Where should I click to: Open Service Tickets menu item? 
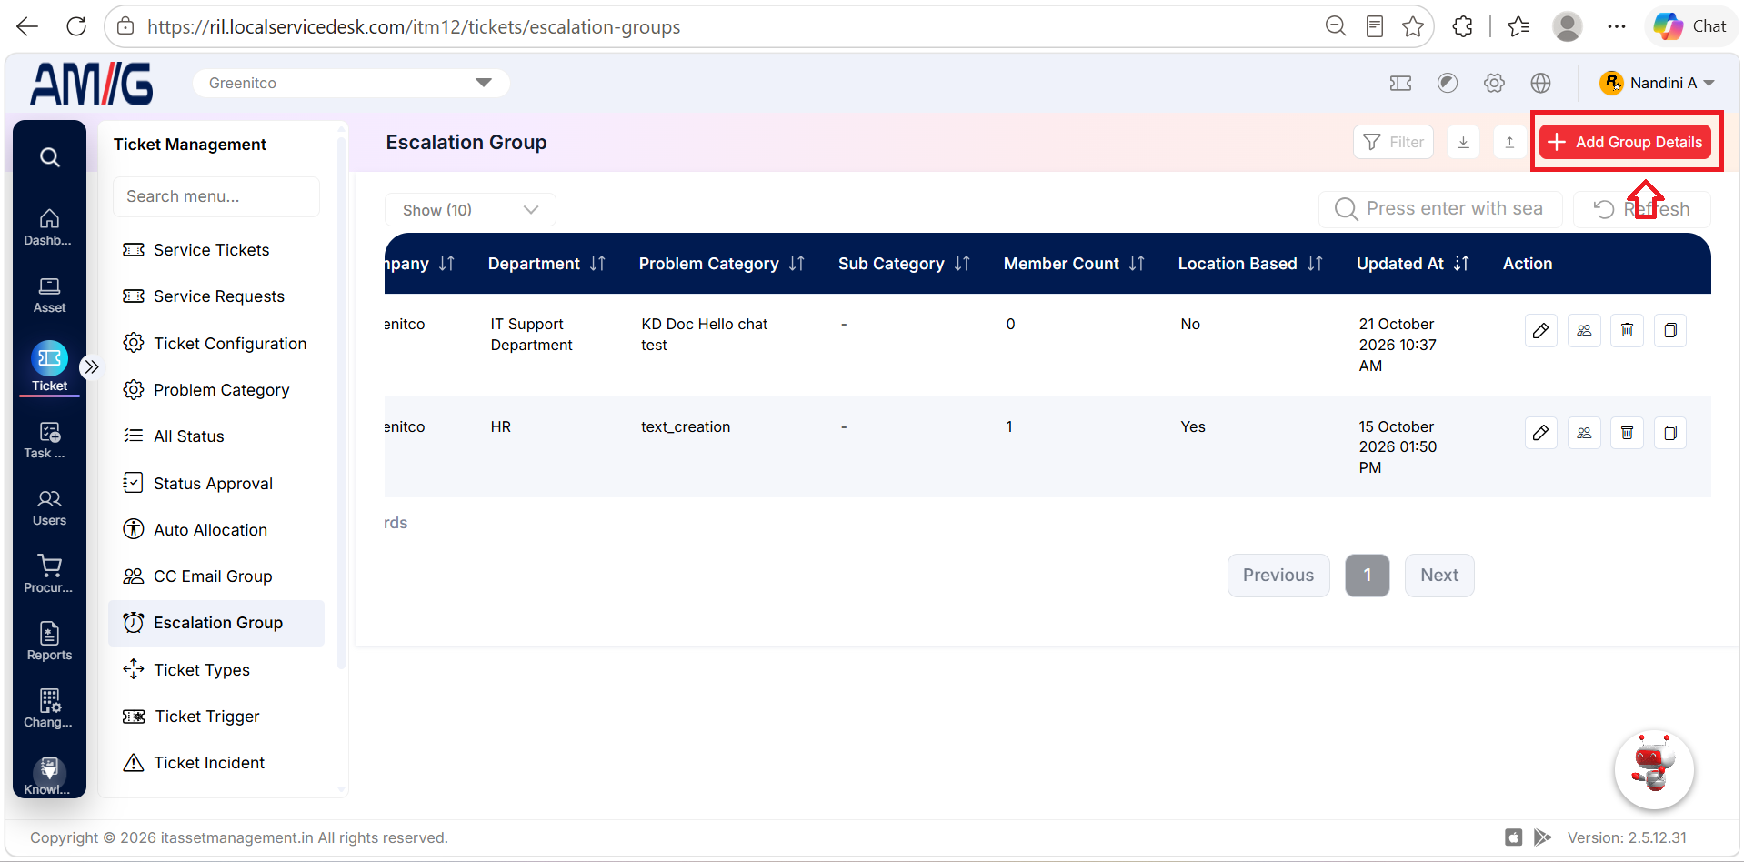pyautogui.click(x=216, y=250)
